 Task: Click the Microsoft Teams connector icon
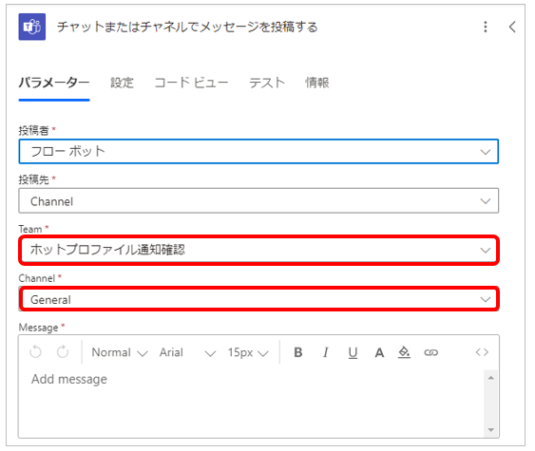[32, 27]
